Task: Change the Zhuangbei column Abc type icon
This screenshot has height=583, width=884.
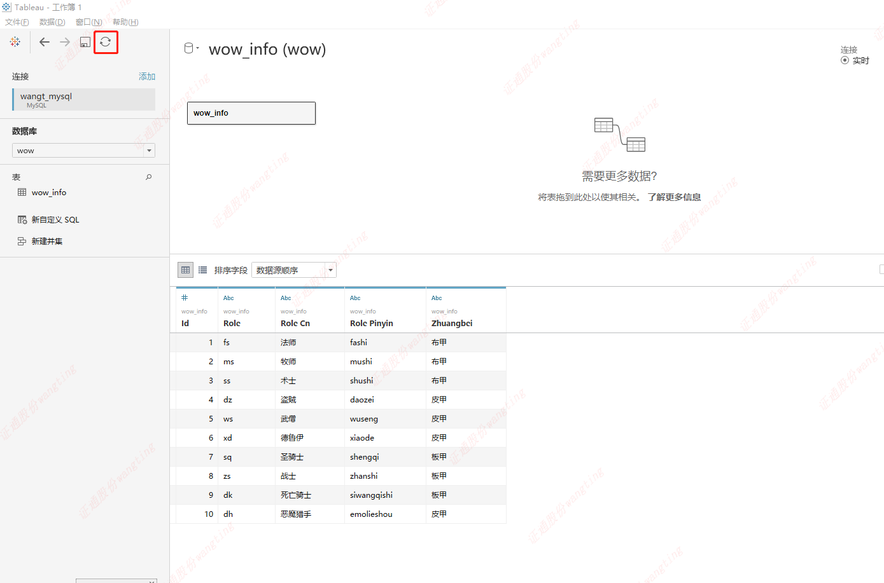Action: point(437,298)
